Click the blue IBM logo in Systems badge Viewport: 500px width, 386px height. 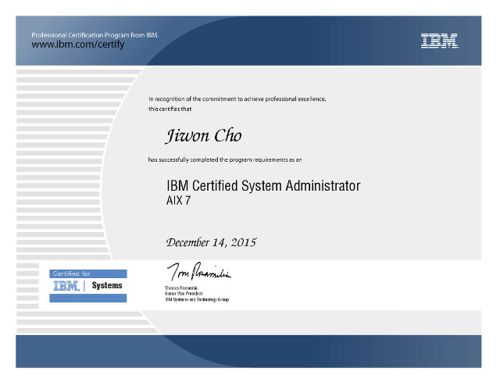(x=66, y=286)
